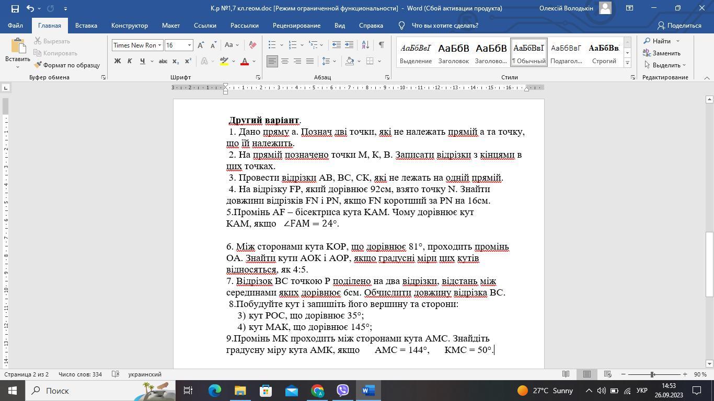The height and width of the screenshot is (401, 714).
Task: Switch to the Рецензирование tab
Action: [x=296, y=25]
